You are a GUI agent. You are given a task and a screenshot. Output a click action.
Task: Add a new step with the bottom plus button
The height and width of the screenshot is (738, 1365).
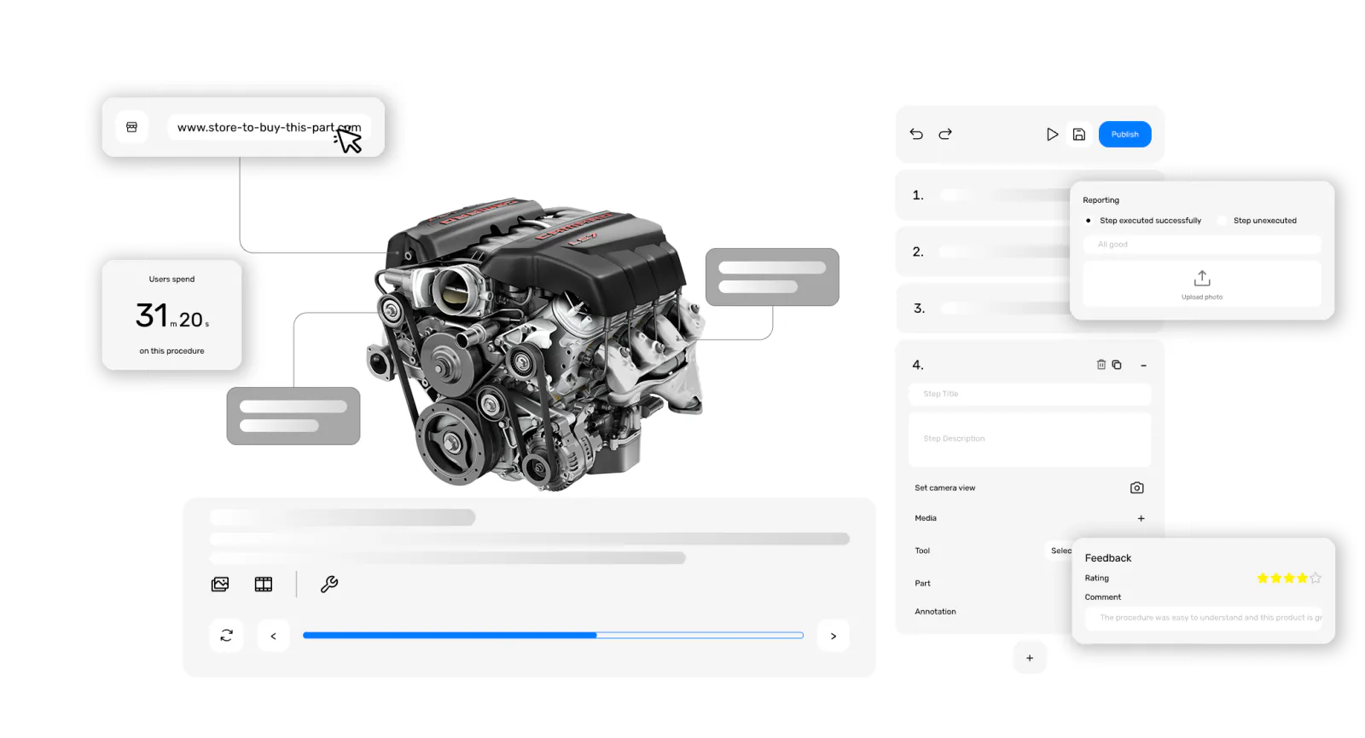click(1030, 658)
